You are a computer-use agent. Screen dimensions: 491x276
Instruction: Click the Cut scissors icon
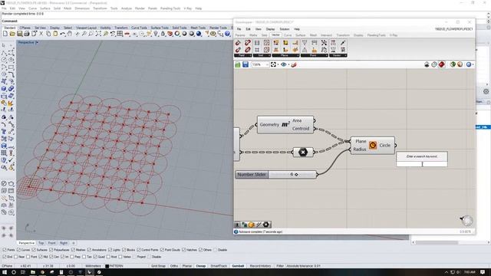tap(41, 34)
